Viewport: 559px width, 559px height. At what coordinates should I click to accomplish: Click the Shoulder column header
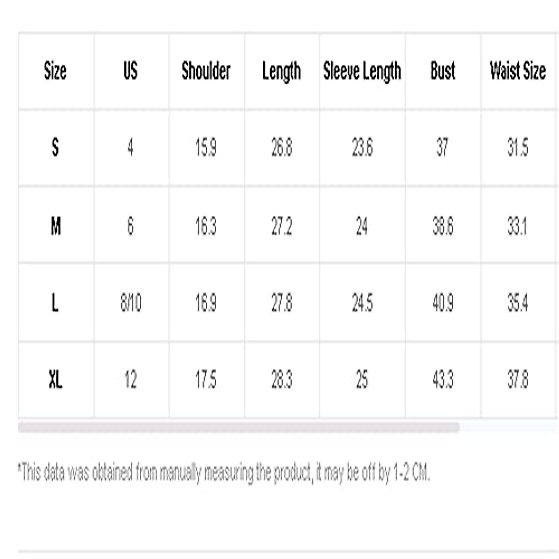[x=206, y=71]
